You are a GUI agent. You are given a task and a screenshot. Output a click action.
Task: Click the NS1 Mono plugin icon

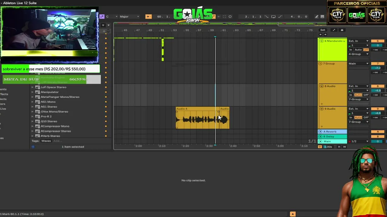(x=37, y=102)
